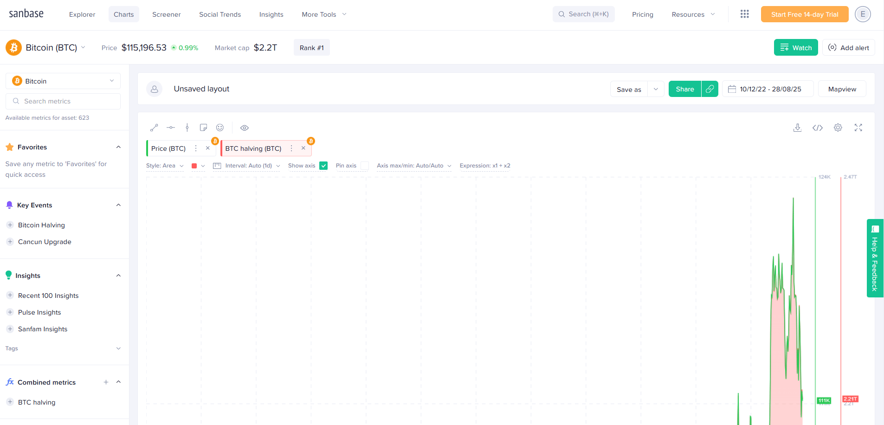Open the red metric color picker

pos(198,166)
